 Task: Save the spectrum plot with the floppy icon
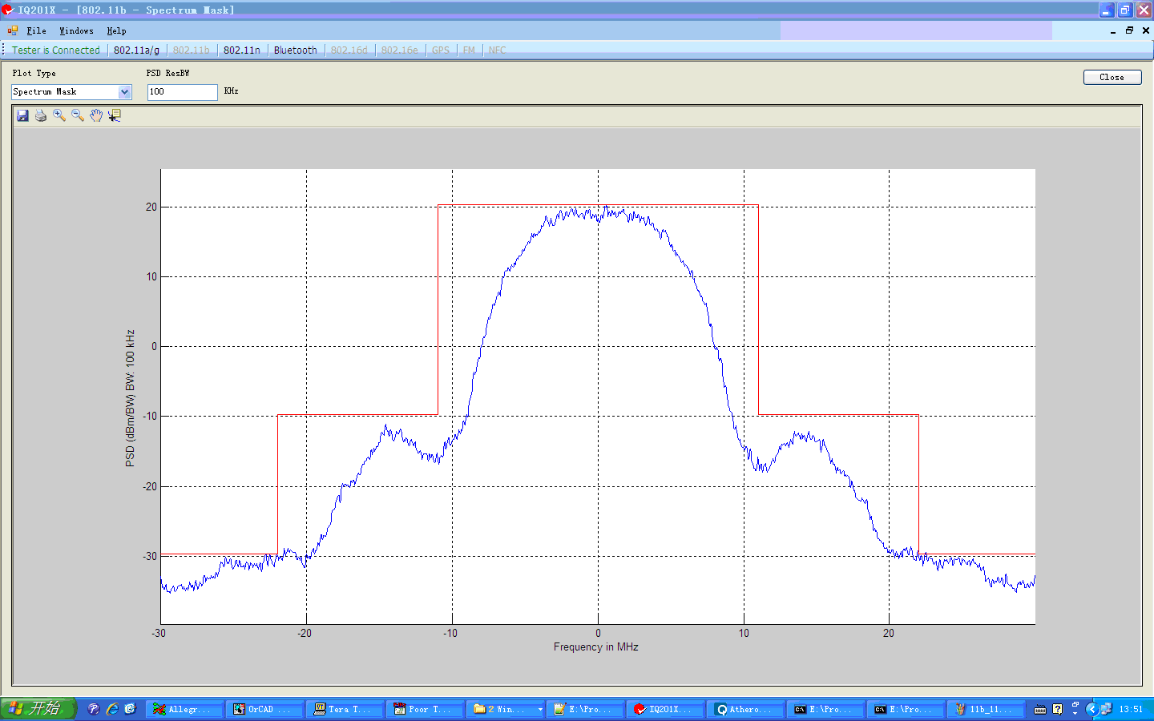point(22,115)
